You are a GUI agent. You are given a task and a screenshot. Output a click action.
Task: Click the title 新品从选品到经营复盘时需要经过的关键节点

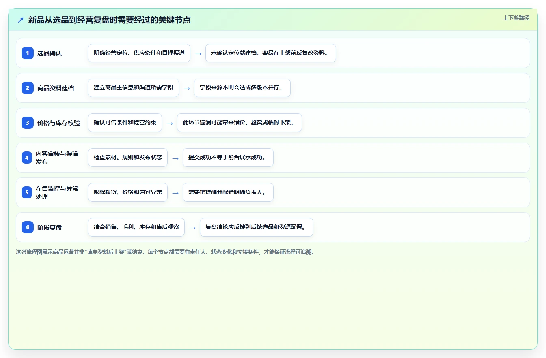tap(110, 20)
